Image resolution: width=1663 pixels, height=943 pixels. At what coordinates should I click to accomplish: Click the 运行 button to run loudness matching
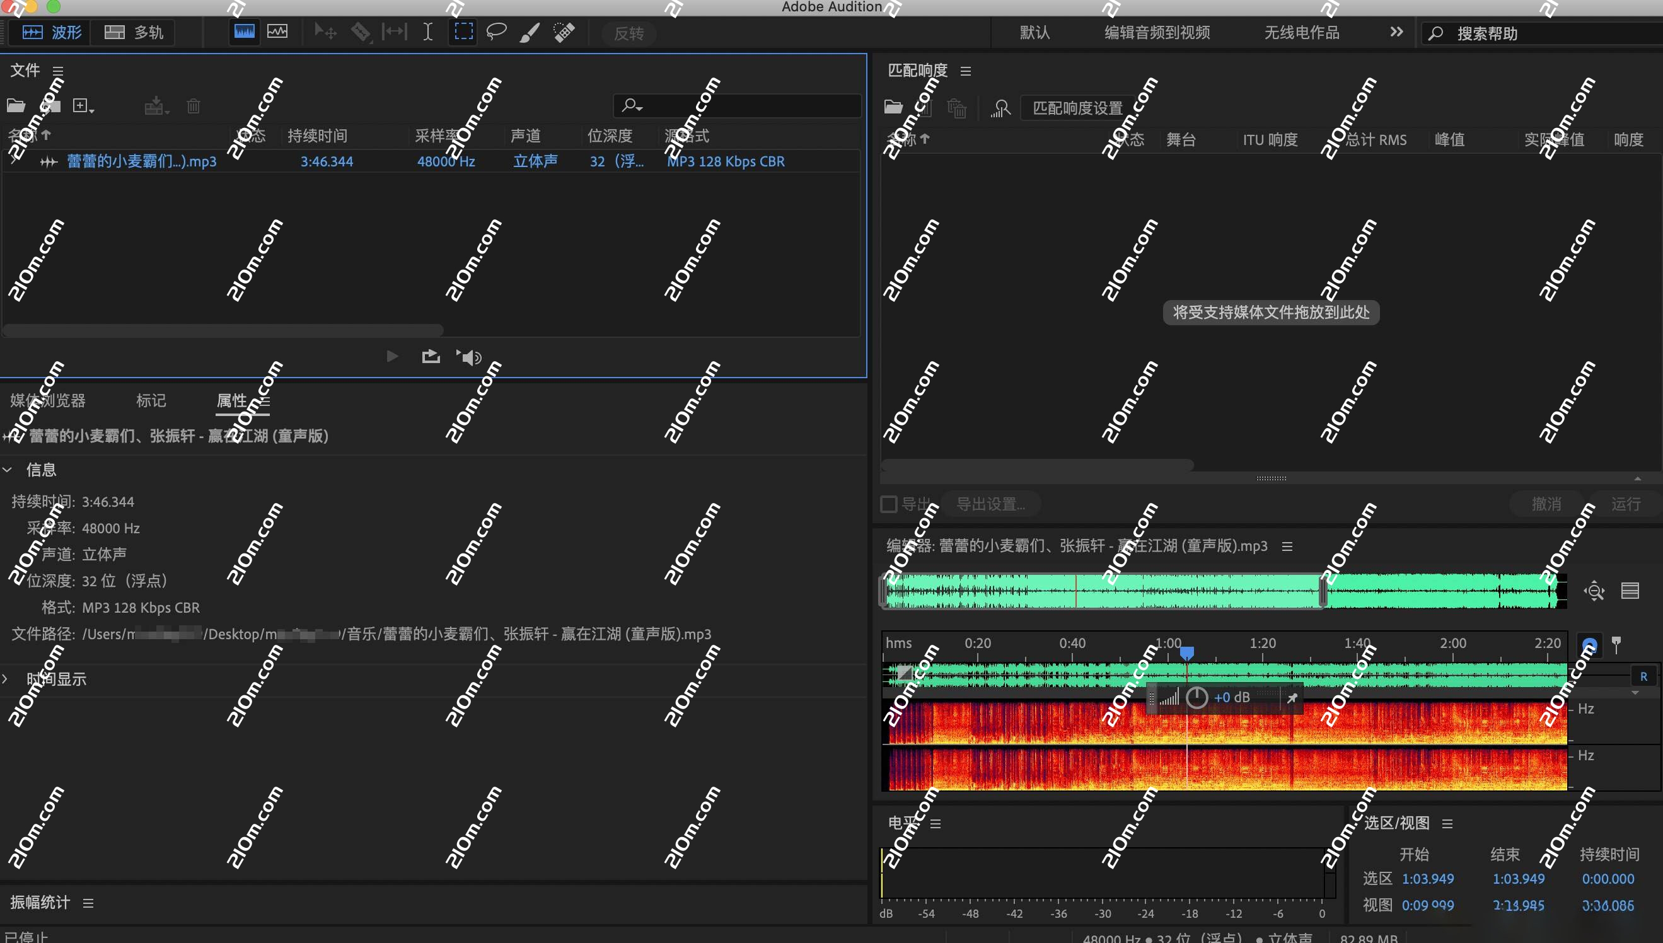[x=1625, y=504]
